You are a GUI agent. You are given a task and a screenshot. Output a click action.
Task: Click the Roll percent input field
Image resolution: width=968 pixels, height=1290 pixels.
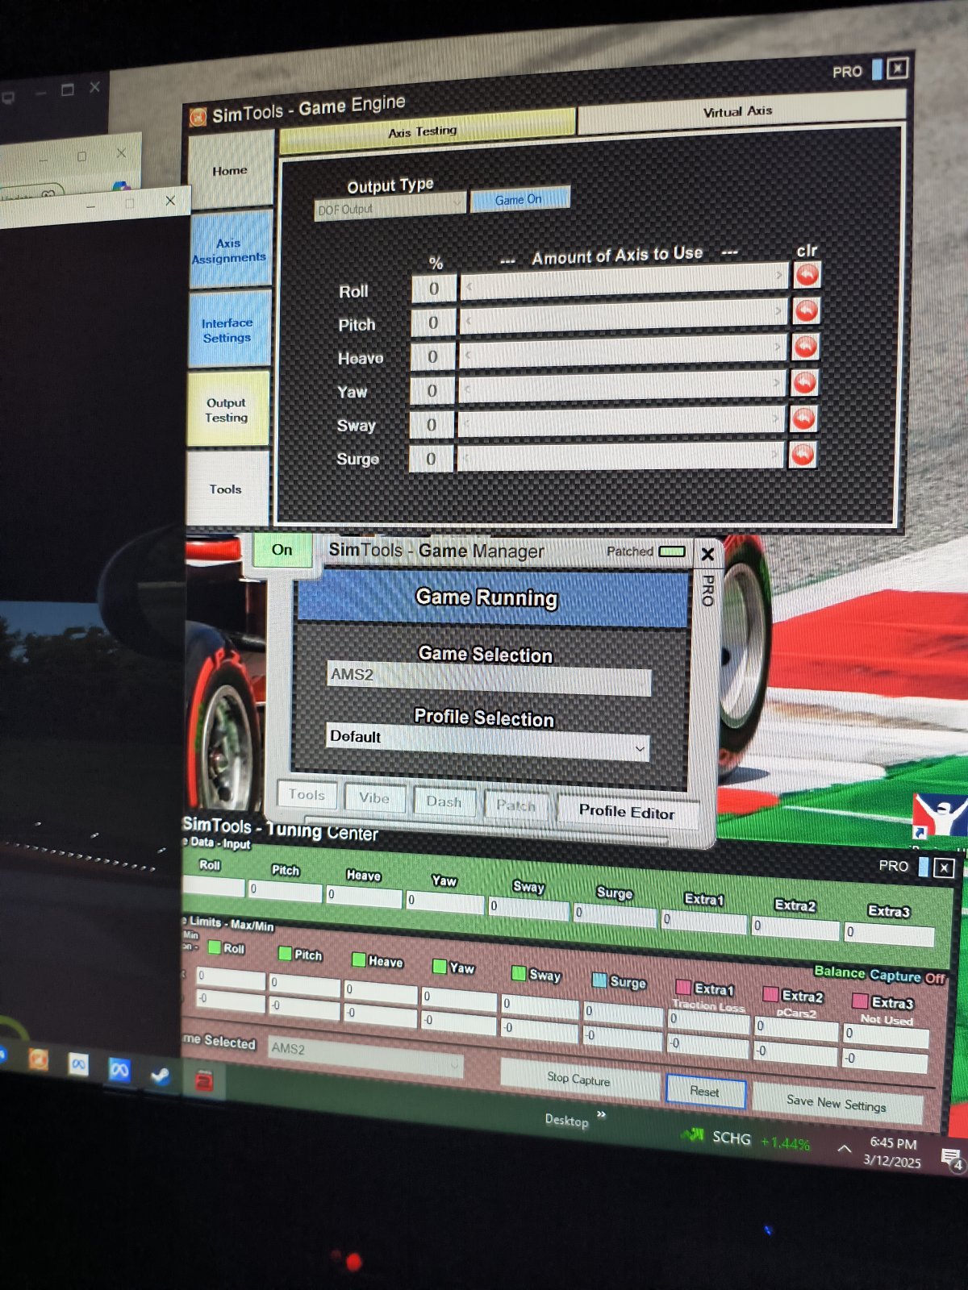click(x=434, y=289)
